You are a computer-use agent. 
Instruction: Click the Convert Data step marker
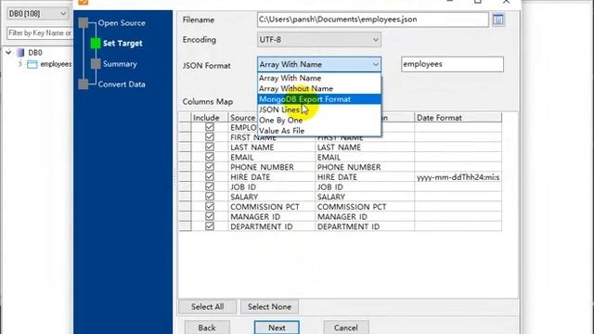click(84, 84)
